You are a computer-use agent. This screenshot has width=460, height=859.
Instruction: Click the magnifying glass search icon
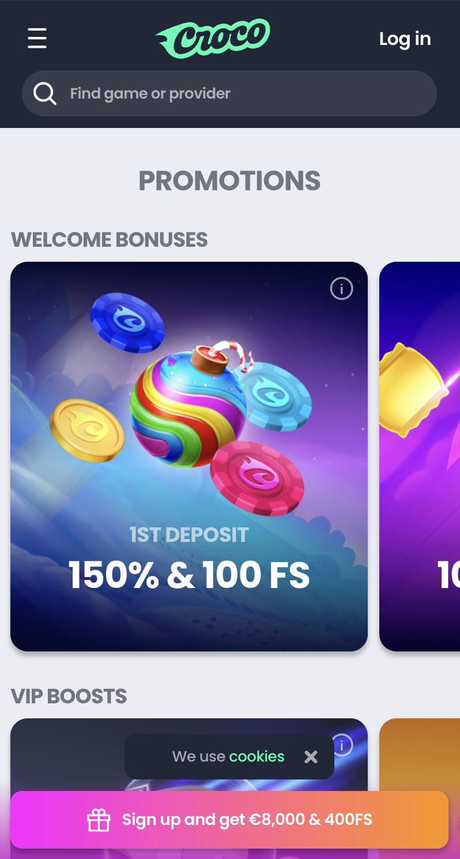(x=44, y=93)
